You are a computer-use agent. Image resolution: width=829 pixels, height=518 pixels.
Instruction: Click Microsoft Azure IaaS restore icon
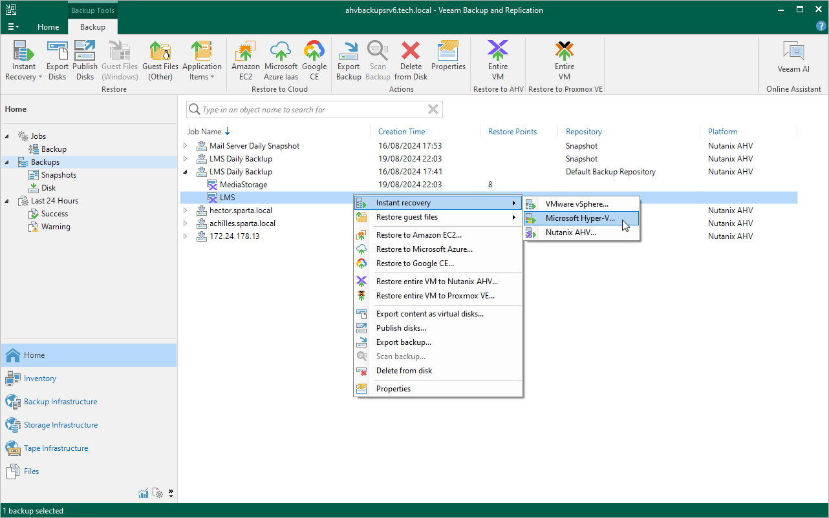(281, 61)
